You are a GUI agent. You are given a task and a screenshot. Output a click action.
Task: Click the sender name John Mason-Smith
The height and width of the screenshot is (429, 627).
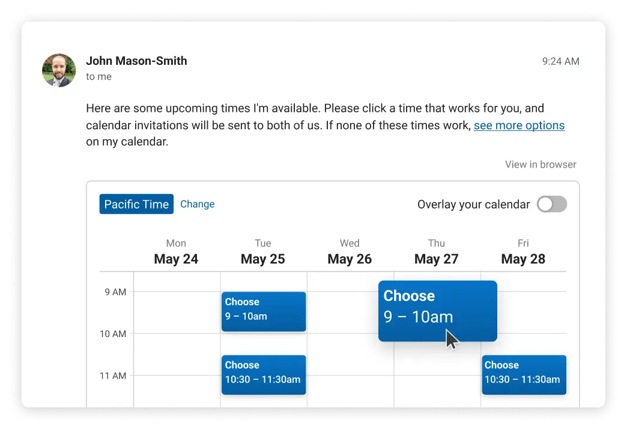136,61
